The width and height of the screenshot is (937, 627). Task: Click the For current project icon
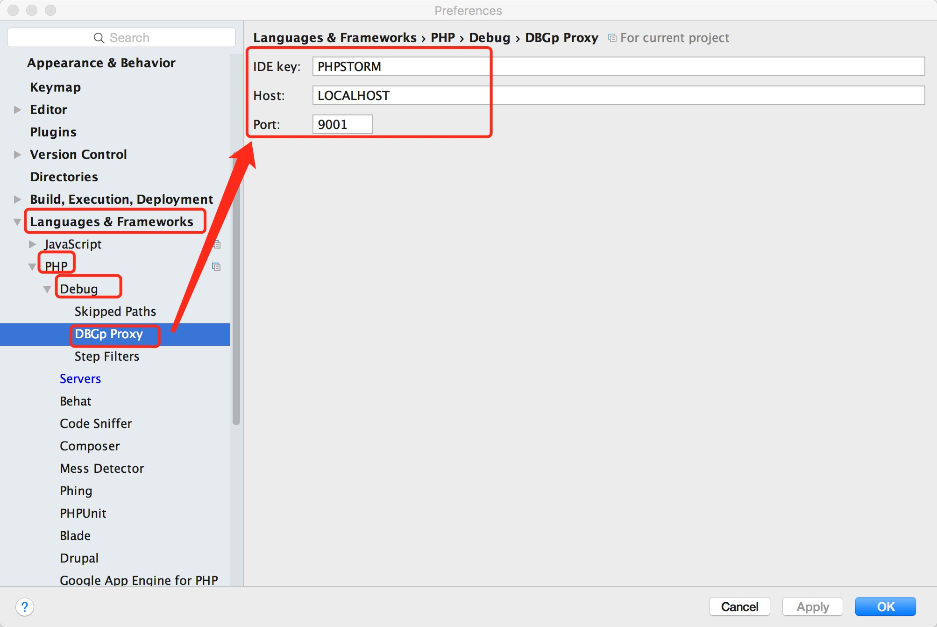pos(612,38)
